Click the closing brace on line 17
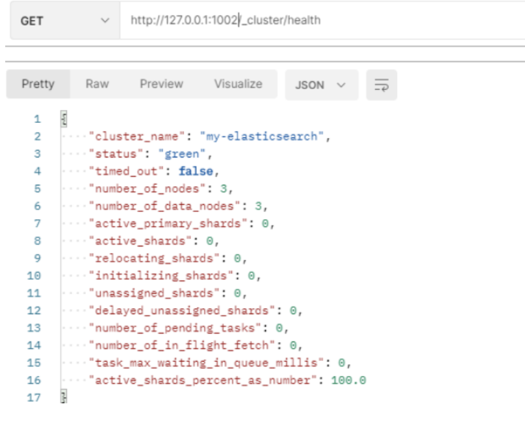Image resolution: width=525 pixels, height=428 pixels. point(64,397)
